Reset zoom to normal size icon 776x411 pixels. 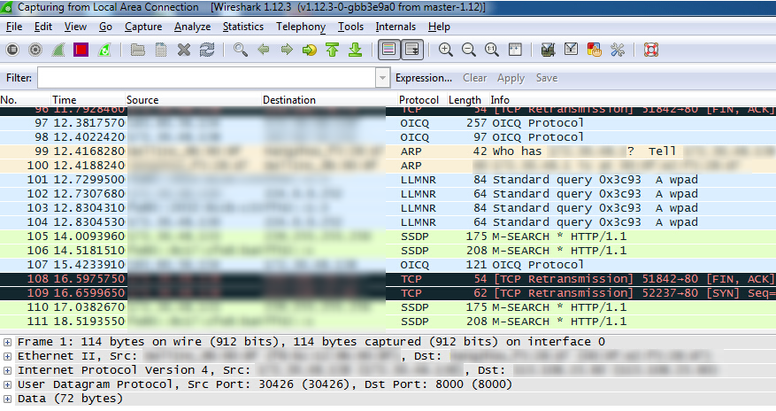click(491, 50)
